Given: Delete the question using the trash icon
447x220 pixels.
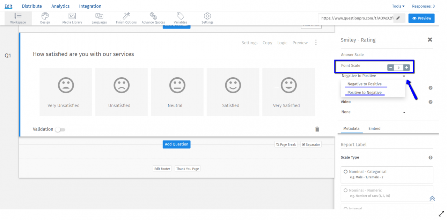Looking at the screenshot, I should click(317, 129).
